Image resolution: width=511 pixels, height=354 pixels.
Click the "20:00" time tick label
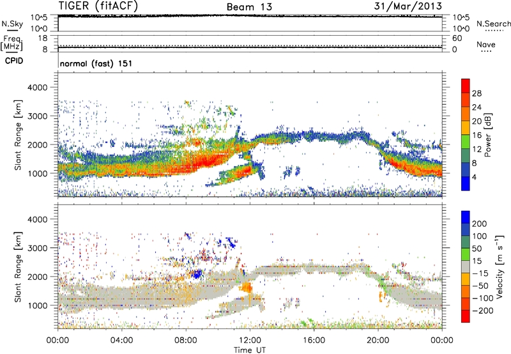click(378, 341)
